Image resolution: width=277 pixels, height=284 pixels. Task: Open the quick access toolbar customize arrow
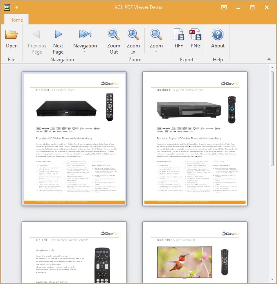[16, 7]
